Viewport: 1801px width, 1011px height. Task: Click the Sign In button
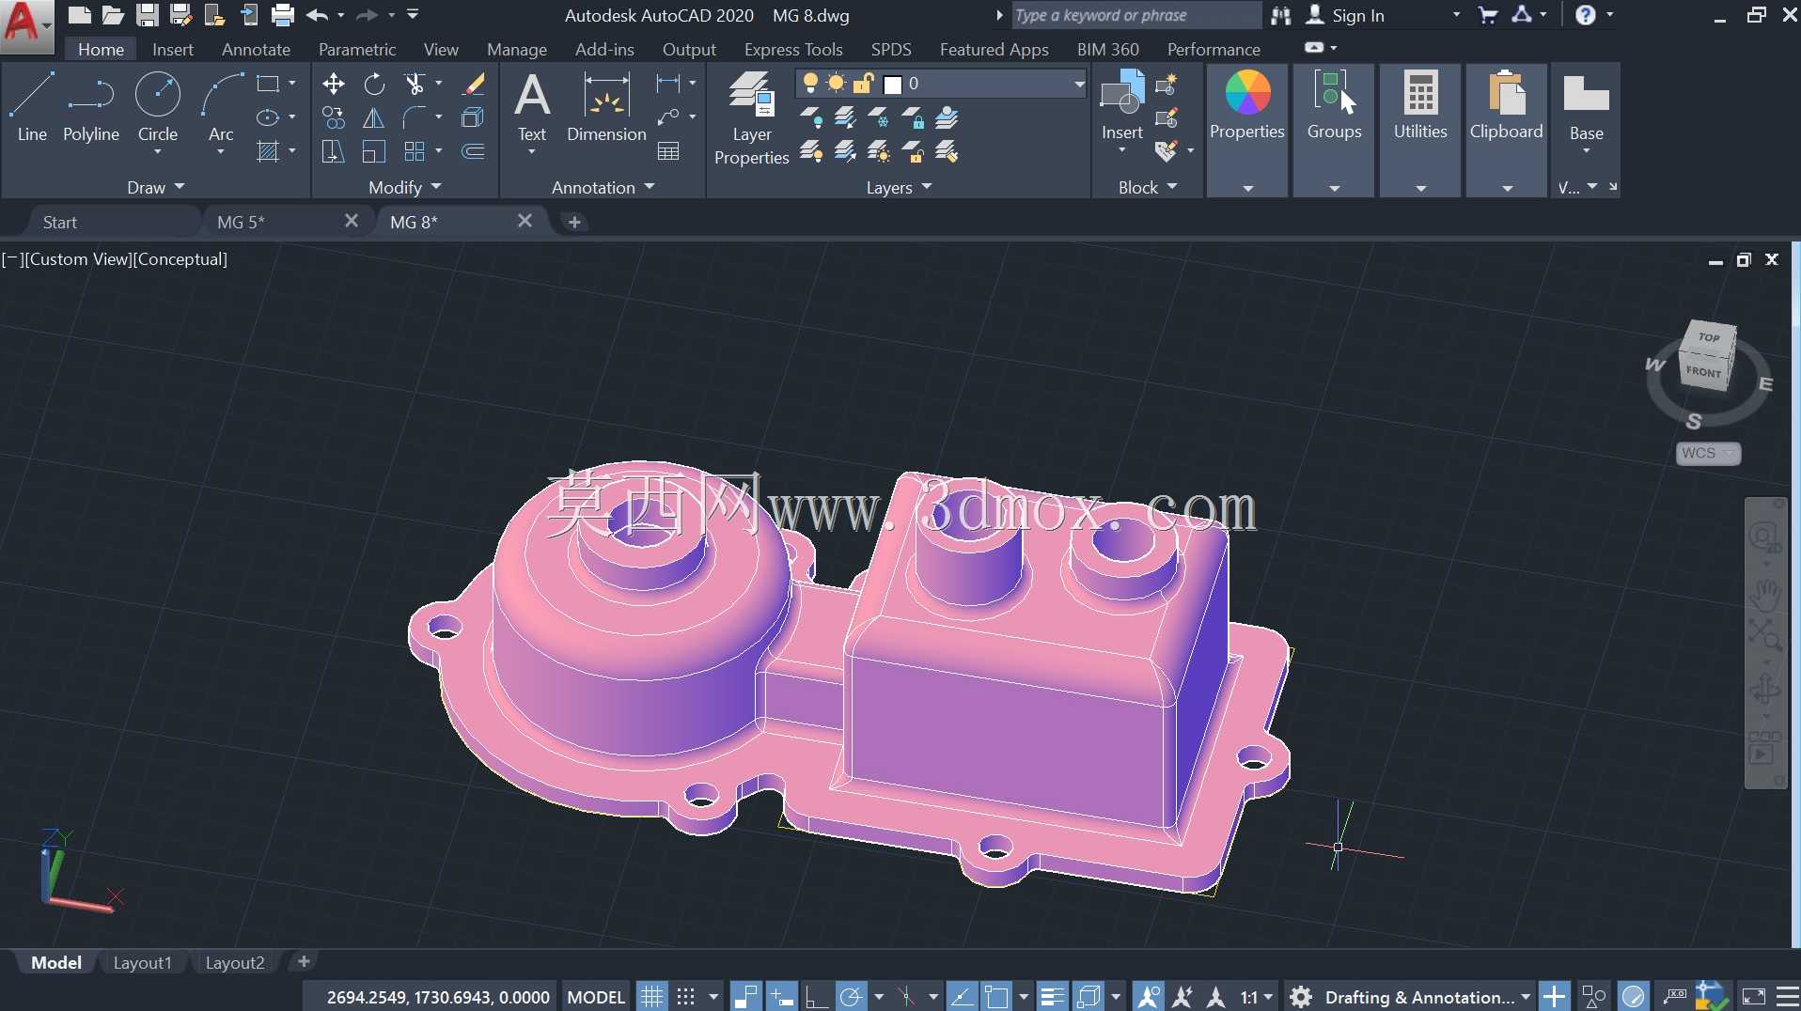(1357, 15)
